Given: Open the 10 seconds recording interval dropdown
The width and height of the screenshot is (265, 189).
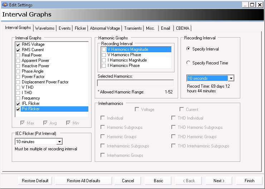Looking at the screenshot, I should click(x=231, y=78).
